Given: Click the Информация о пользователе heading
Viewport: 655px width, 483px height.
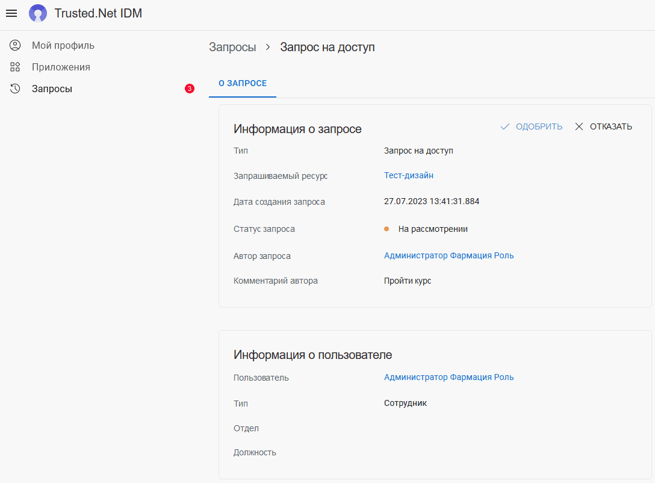Looking at the screenshot, I should (312, 355).
